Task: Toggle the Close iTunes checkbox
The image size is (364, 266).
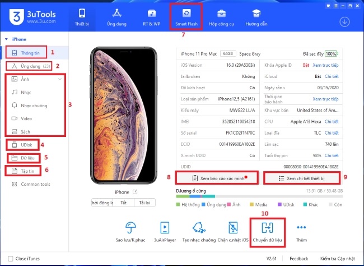Action: point(11,259)
